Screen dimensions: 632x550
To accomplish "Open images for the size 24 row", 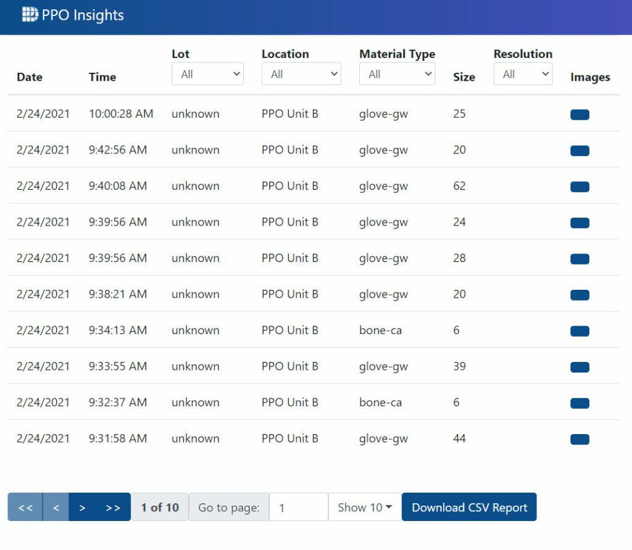I will [x=580, y=223].
